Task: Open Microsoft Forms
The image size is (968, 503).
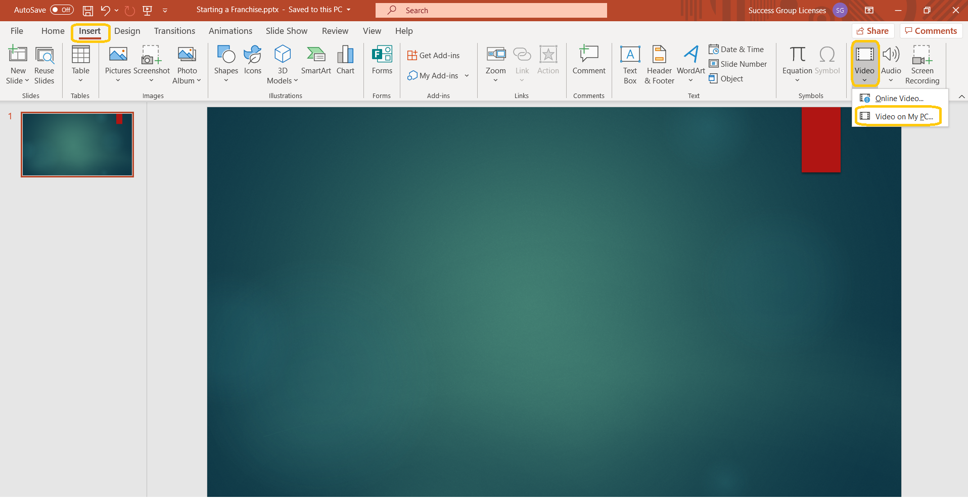Action: pos(382,61)
